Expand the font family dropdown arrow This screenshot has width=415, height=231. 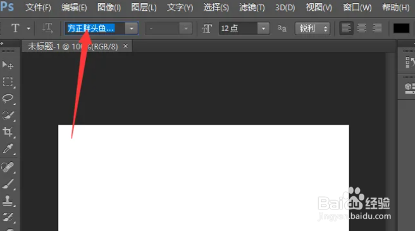point(132,28)
